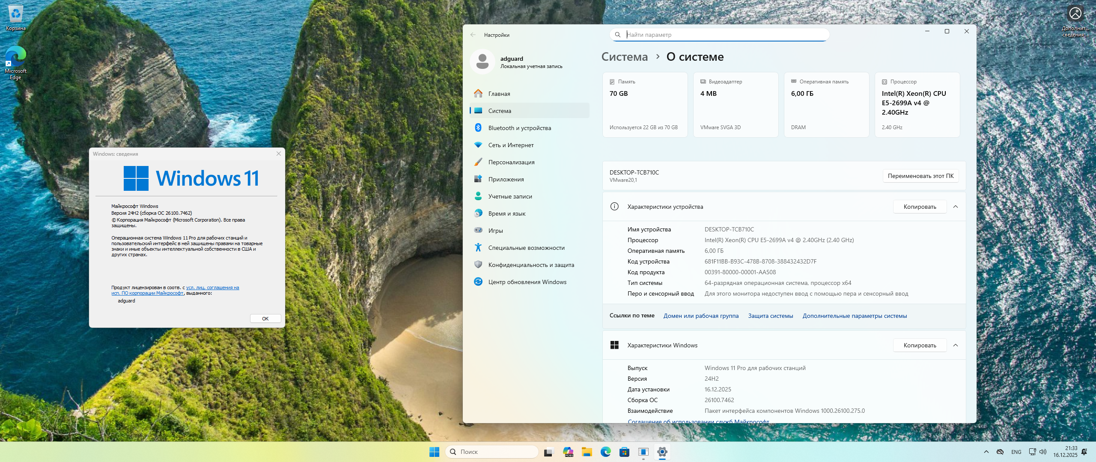Click the Система breadcrumb in the page title

point(624,57)
